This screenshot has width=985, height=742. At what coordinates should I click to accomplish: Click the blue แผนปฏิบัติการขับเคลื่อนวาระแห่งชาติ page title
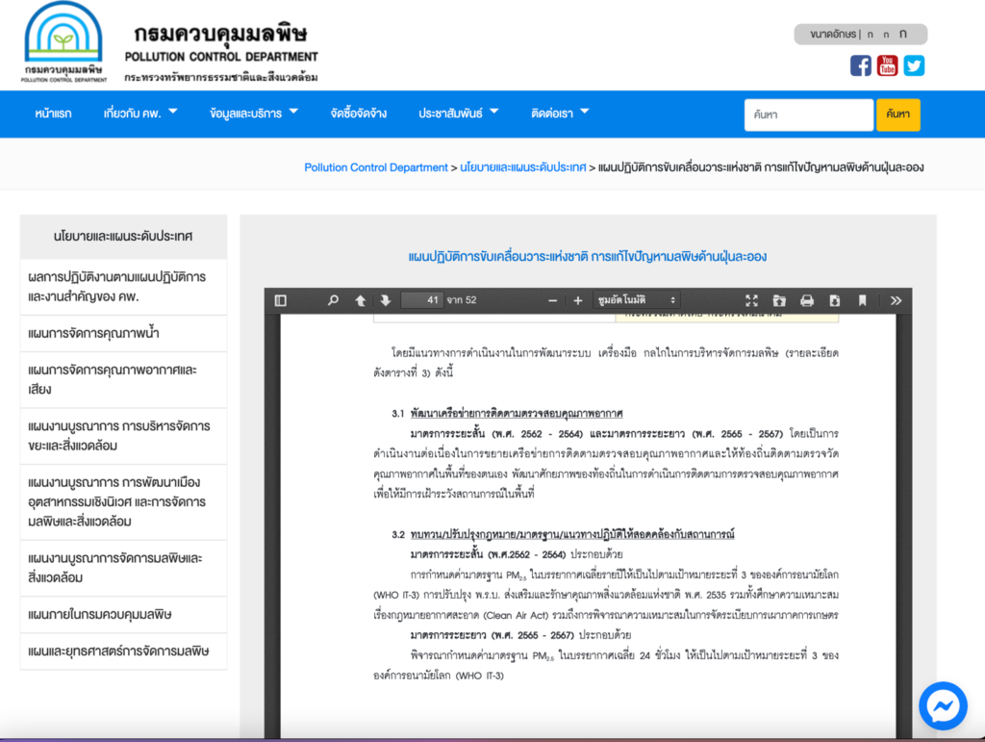588,257
